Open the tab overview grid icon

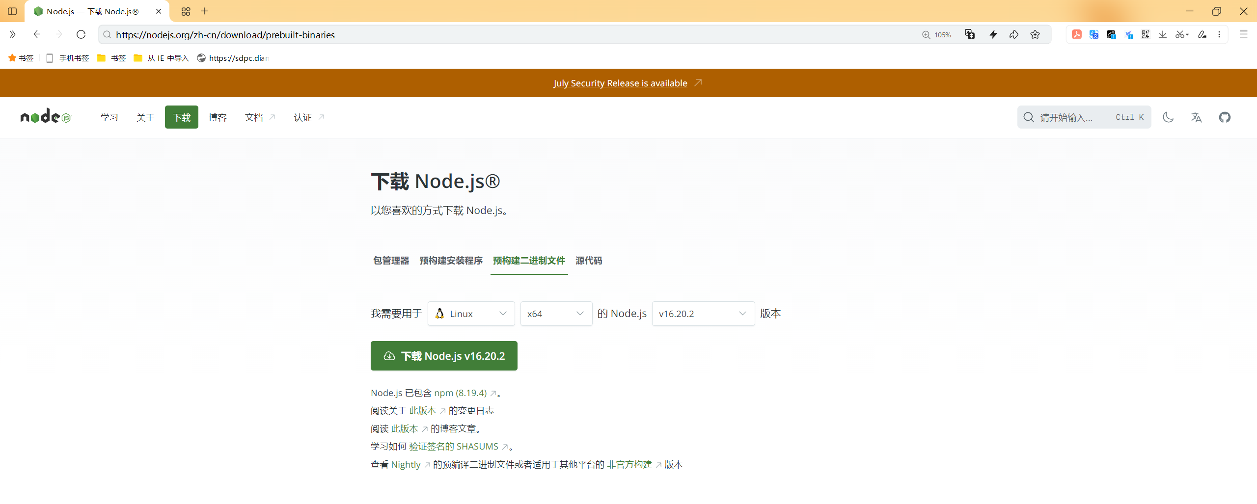pyautogui.click(x=186, y=11)
